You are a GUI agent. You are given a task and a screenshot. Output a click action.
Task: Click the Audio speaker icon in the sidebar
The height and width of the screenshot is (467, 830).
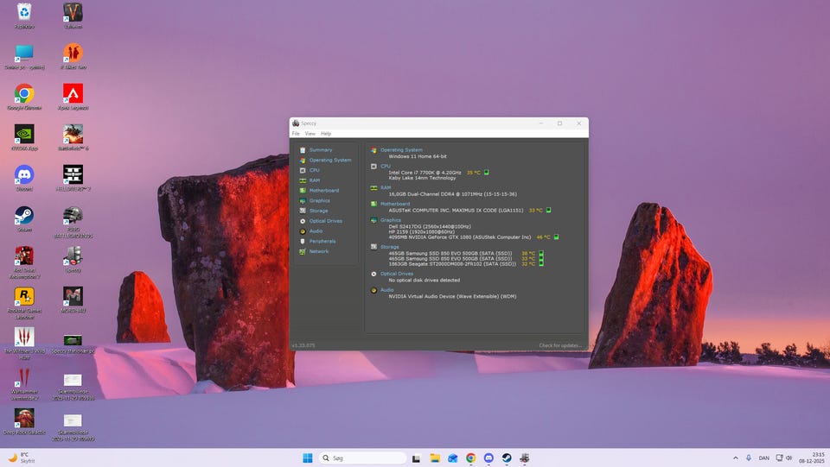coord(302,231)
